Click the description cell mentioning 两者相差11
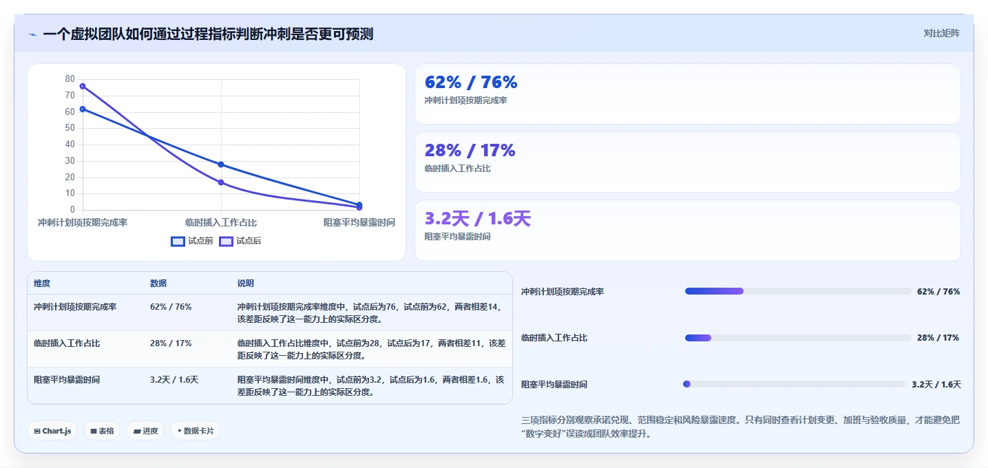988x468 pixels. click(x=372, y=350)
